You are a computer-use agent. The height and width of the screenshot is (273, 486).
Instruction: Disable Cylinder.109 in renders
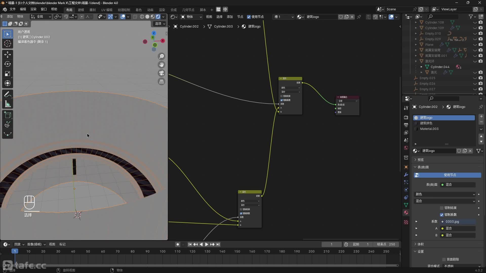point(481,28)
